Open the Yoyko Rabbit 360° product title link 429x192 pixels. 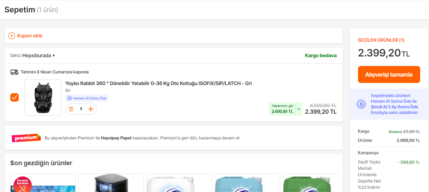pyautogui.click(x=158, y=83)
